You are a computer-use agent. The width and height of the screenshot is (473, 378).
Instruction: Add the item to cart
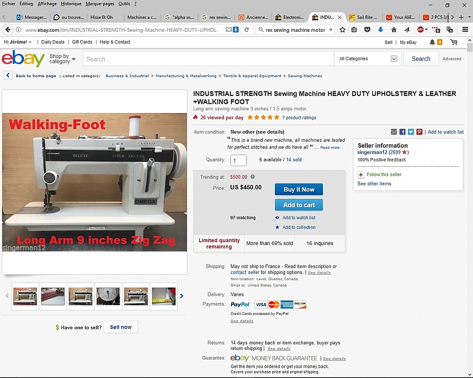(x=299, y=205)
